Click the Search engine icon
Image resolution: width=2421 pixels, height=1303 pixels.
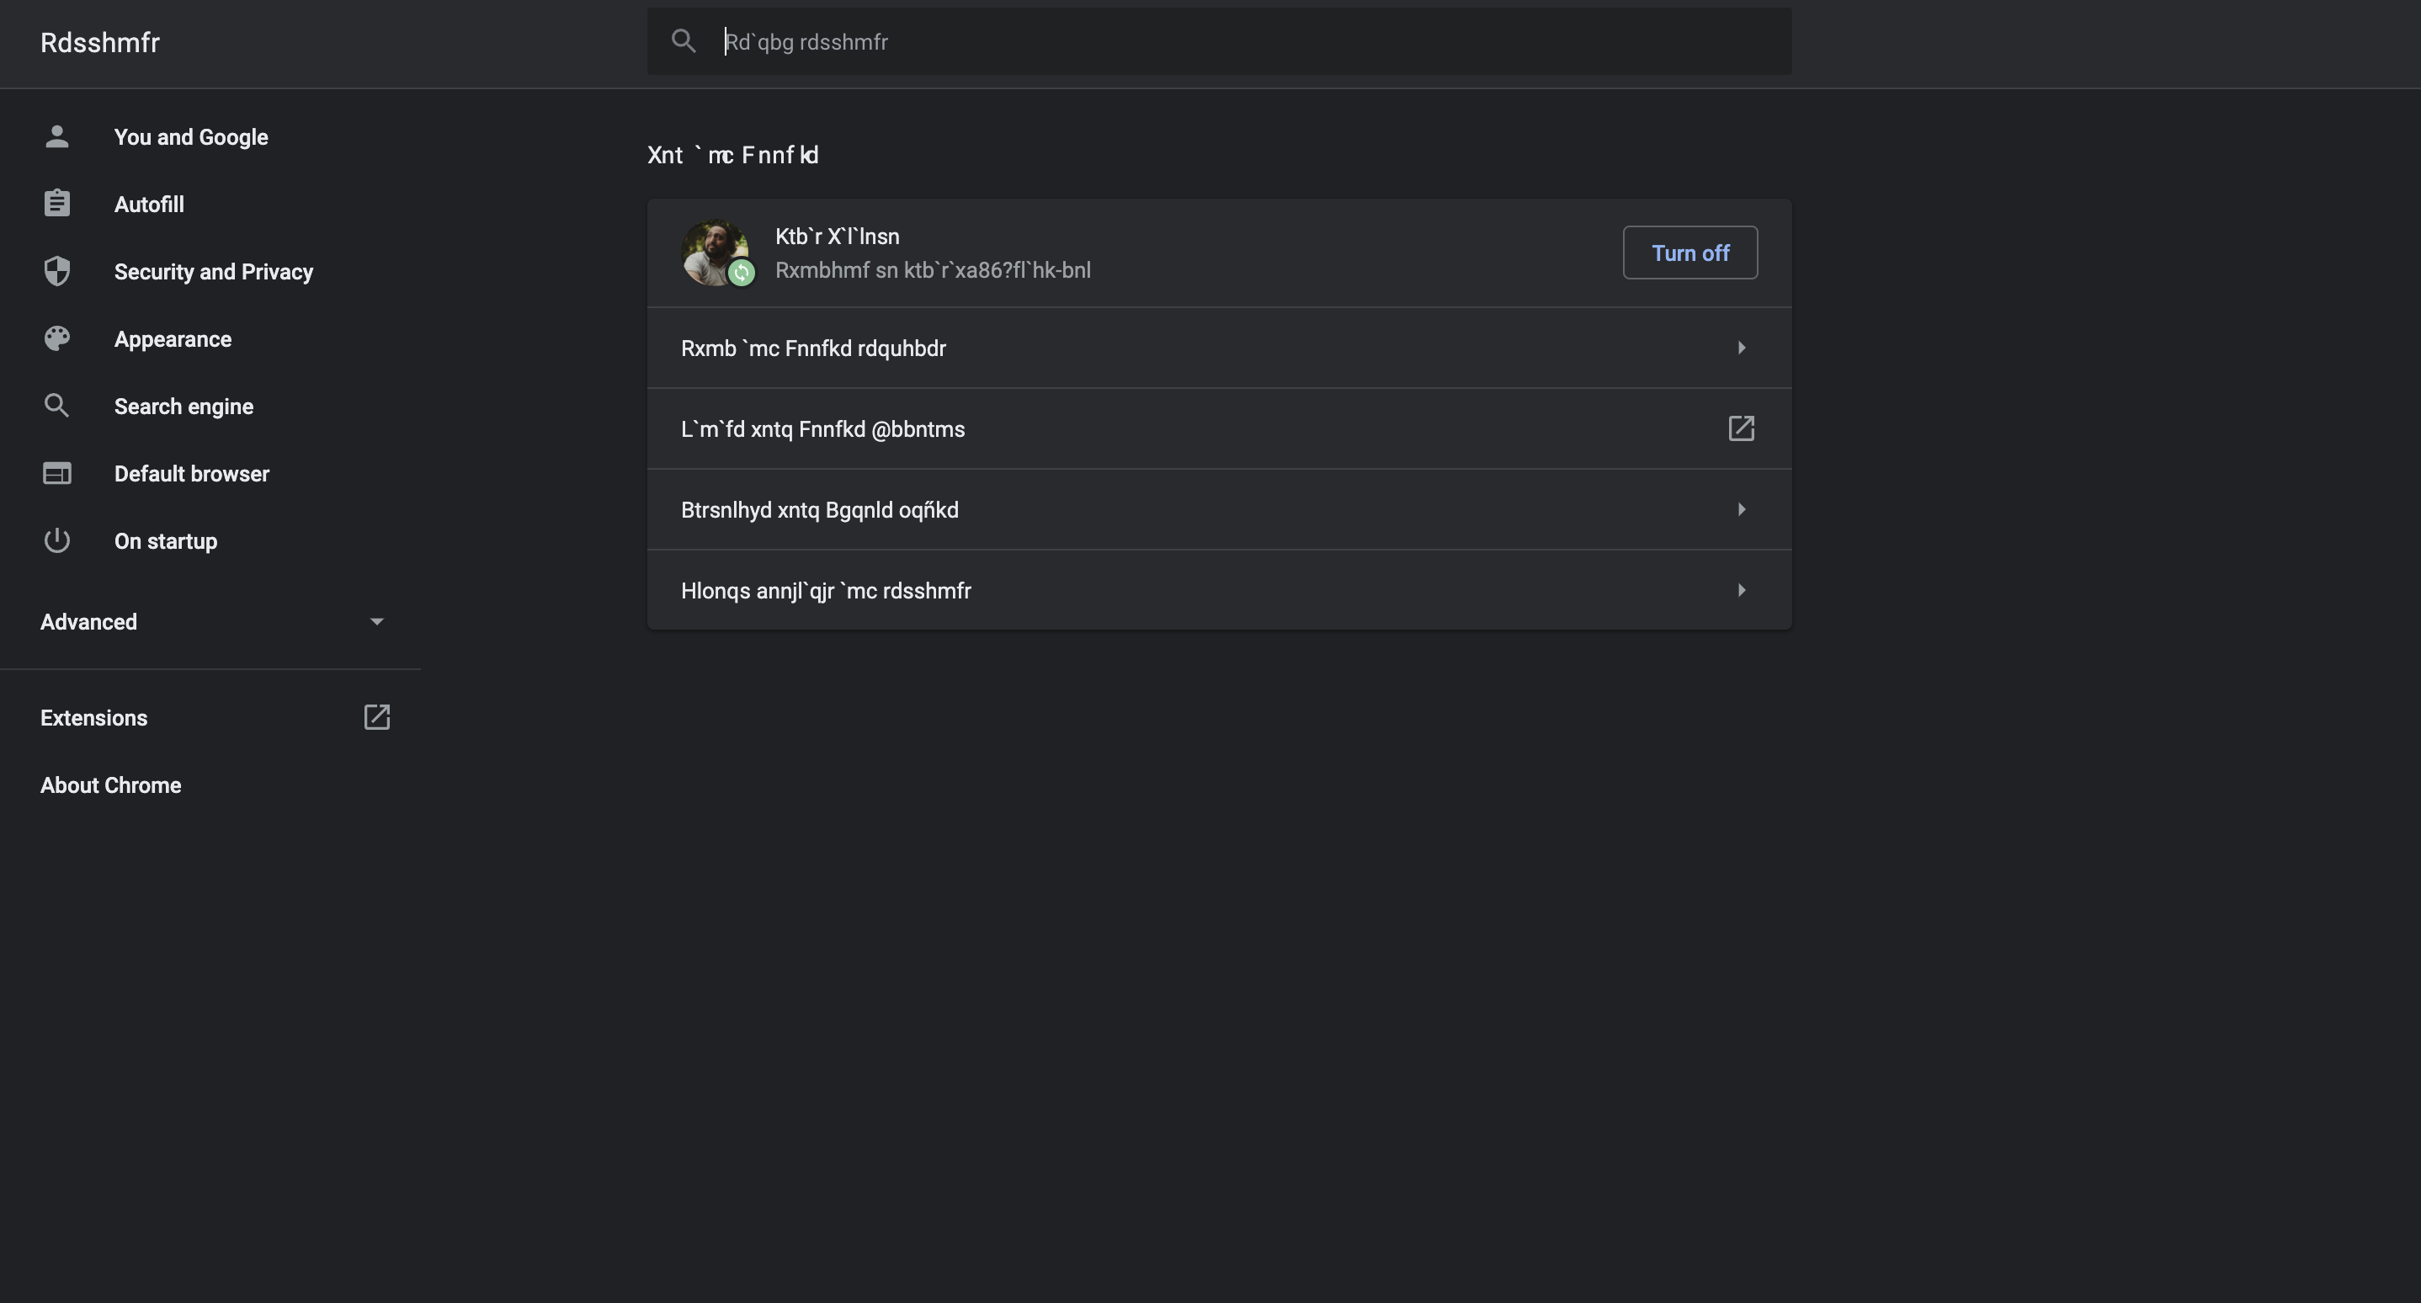(55, 404)
